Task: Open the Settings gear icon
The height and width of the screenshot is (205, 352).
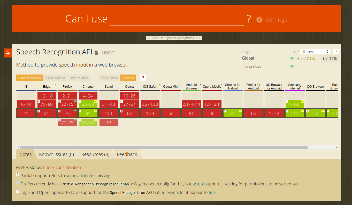Action: (259, 20)
